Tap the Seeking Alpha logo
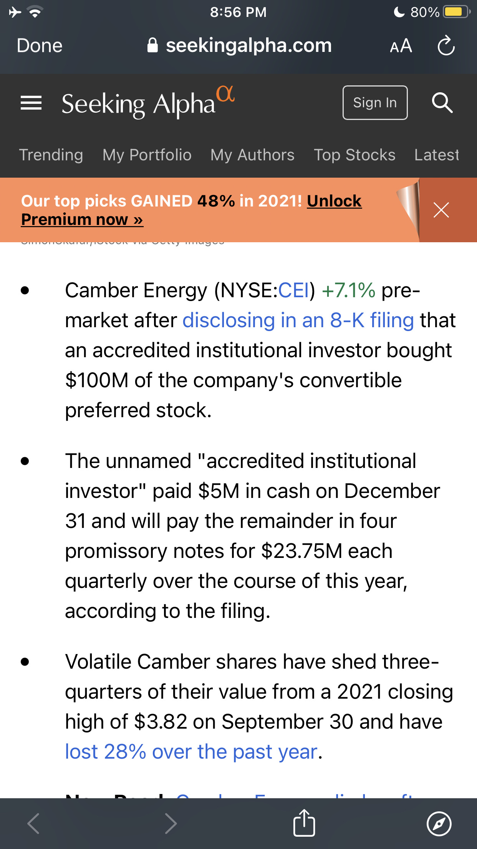Viewport: 477px width, 849px height. point(148,103)
